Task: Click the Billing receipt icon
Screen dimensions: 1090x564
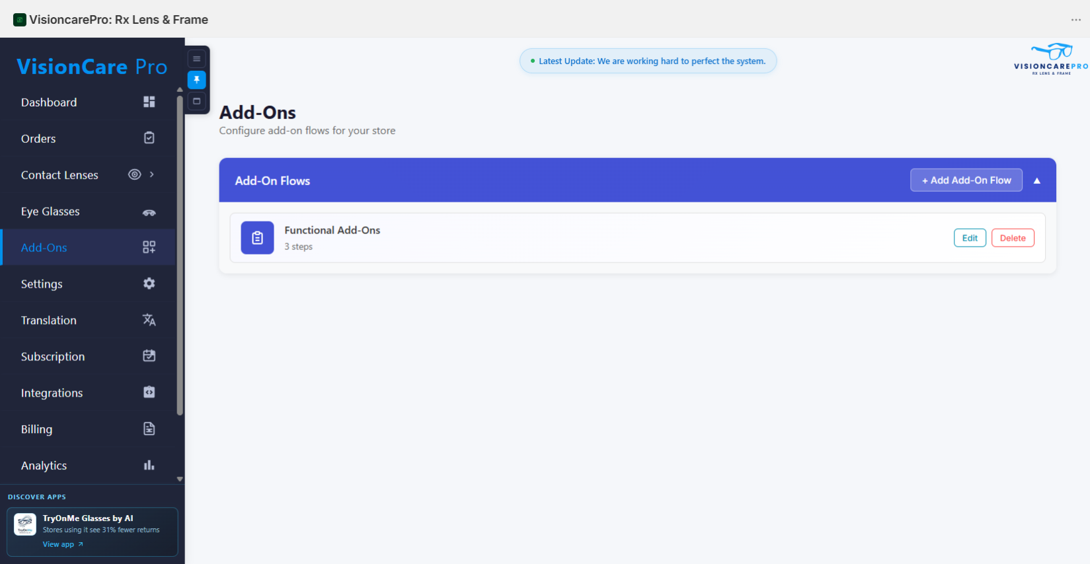Action: point(149,428)
